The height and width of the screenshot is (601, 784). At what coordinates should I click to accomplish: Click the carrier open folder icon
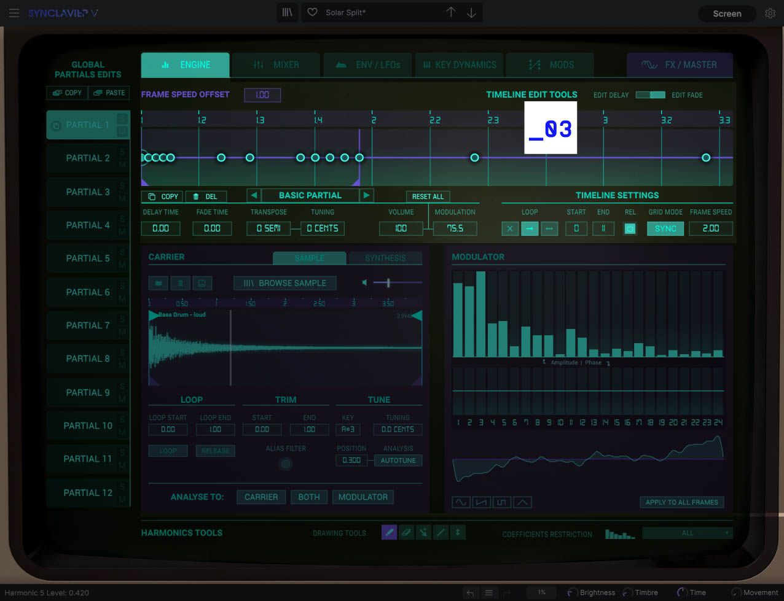[159, 283]
